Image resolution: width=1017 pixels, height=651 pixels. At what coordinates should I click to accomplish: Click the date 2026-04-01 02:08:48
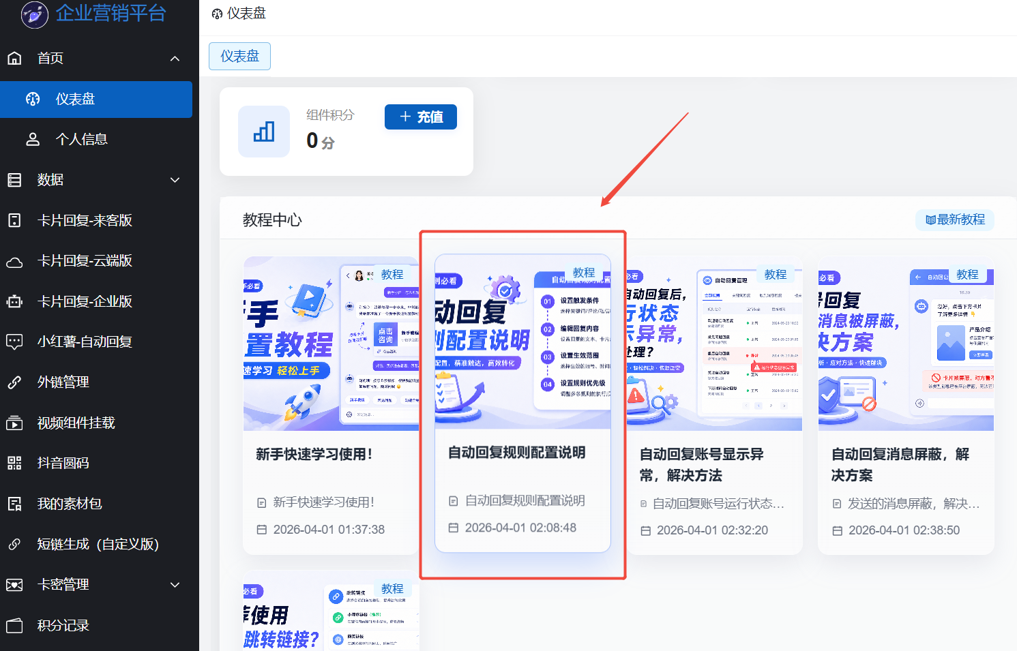click(x=520, y=528)
